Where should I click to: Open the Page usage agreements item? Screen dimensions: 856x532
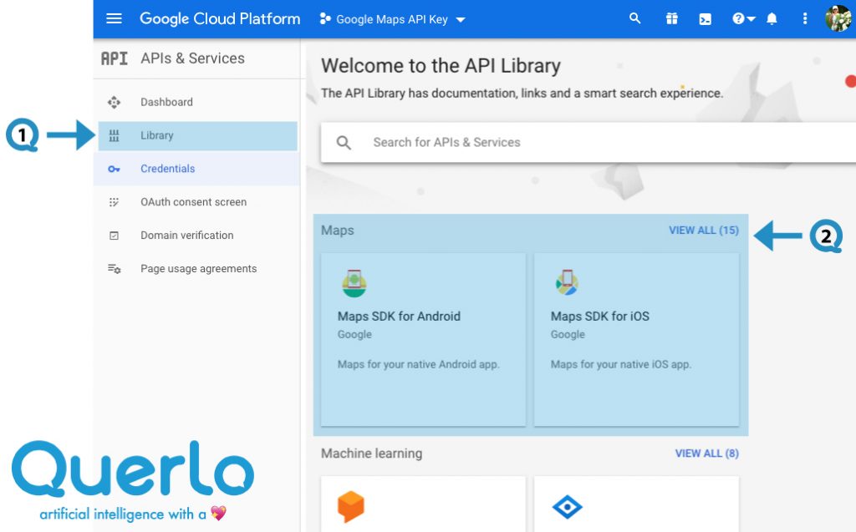click(197, 268)
